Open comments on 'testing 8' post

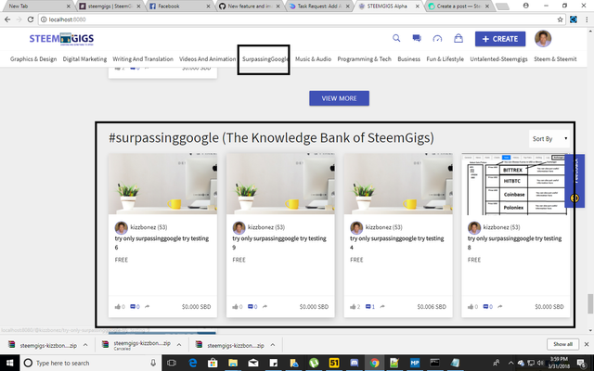click(485, 307)
